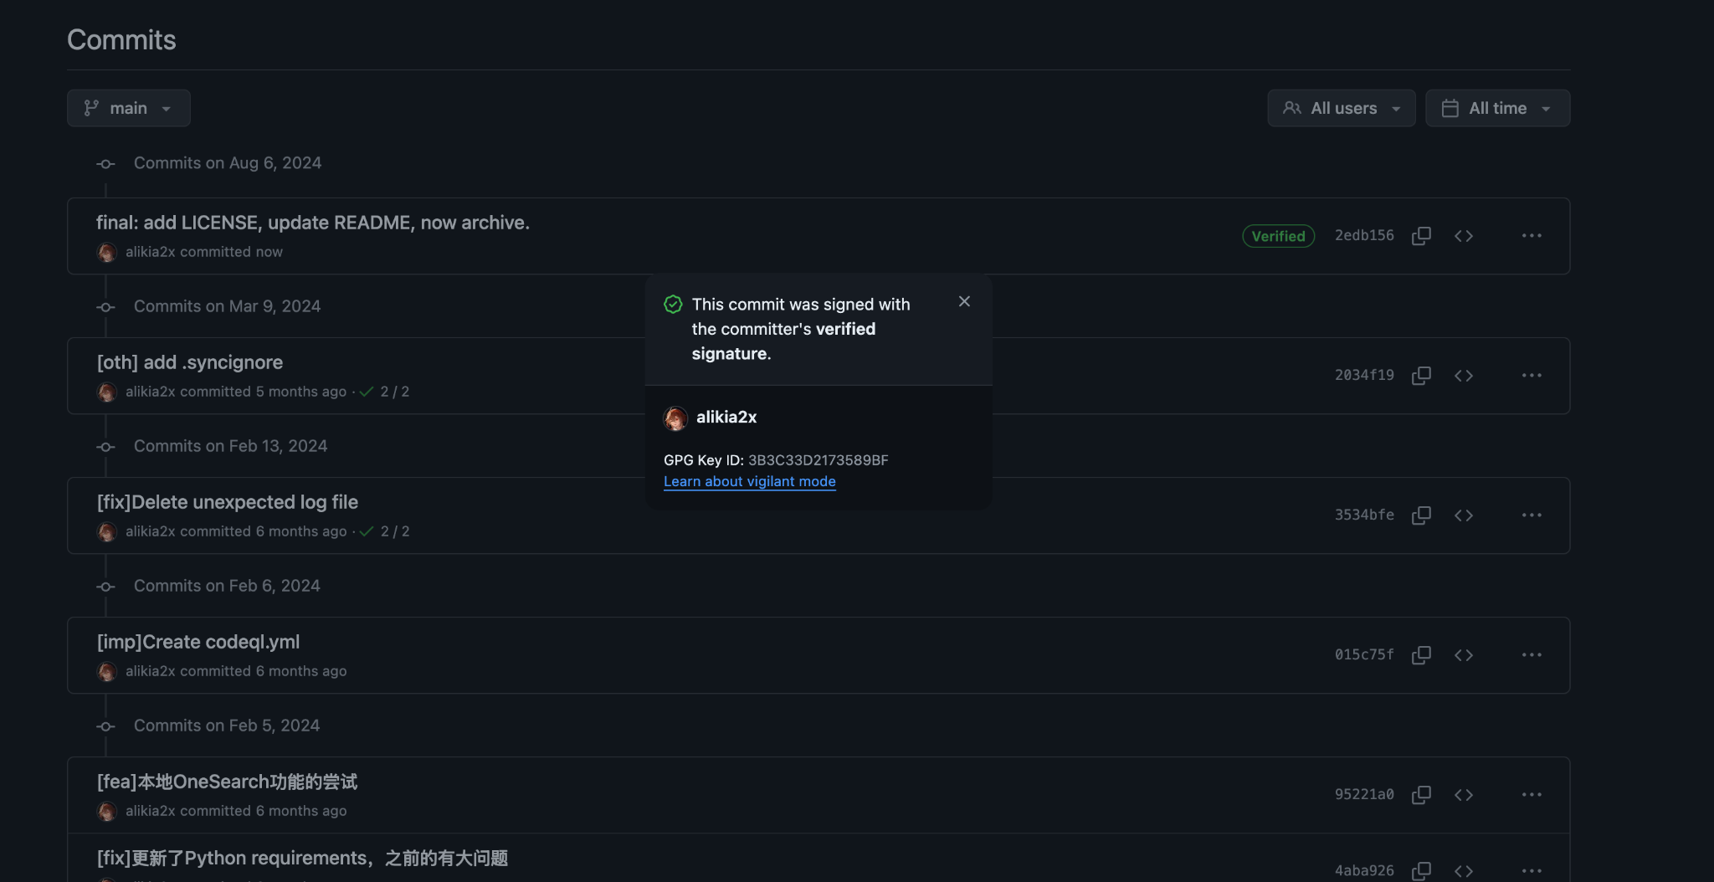
Task: Copy full SHA of commit 2034f19
Action: tap(1420, 375)
